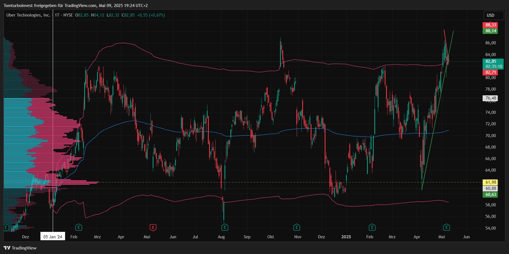Click the 74,00 price axis value
Image resolution: width=509 pixels, height=254 pixels.
490,112
